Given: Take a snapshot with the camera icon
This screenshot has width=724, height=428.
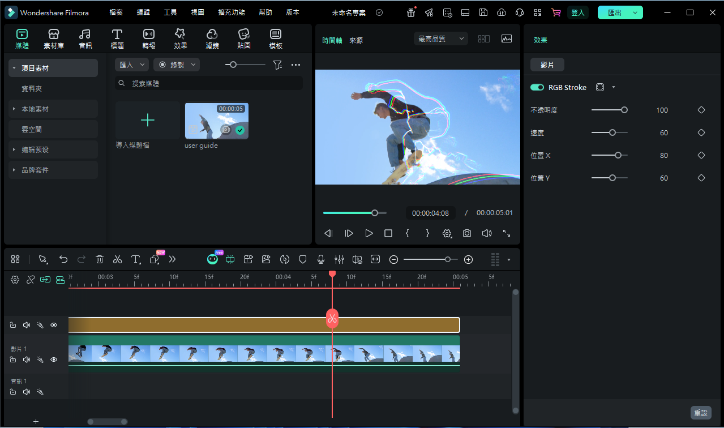Looking at the screenshot, I should click(466, 233).
